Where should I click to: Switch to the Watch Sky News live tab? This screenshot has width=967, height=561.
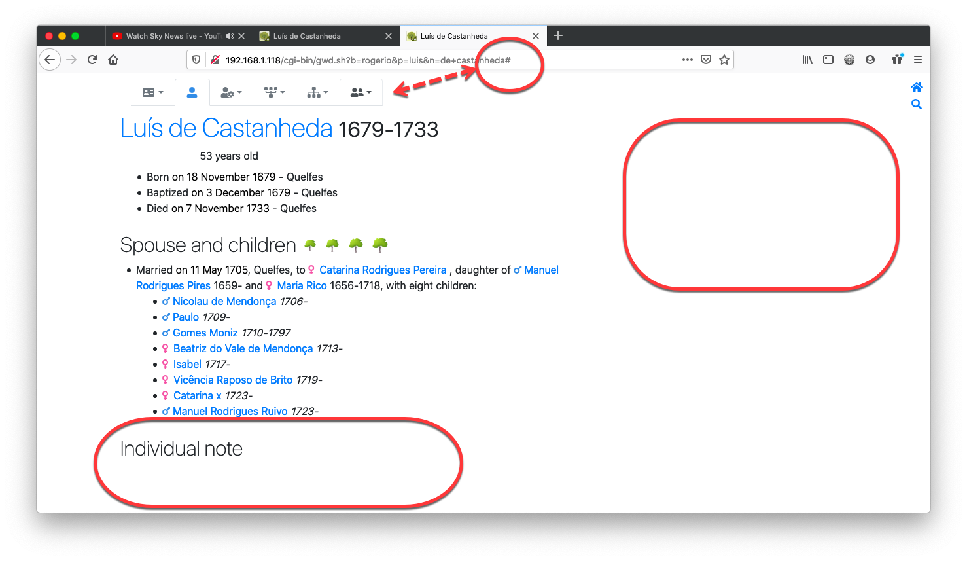coord(174,36)
